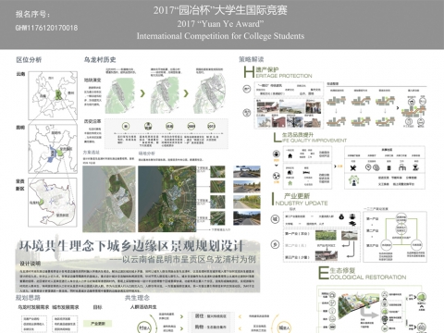Click the 村里人 circle
The width and height of the screenshot is (444, 333).
pos(144,327)
